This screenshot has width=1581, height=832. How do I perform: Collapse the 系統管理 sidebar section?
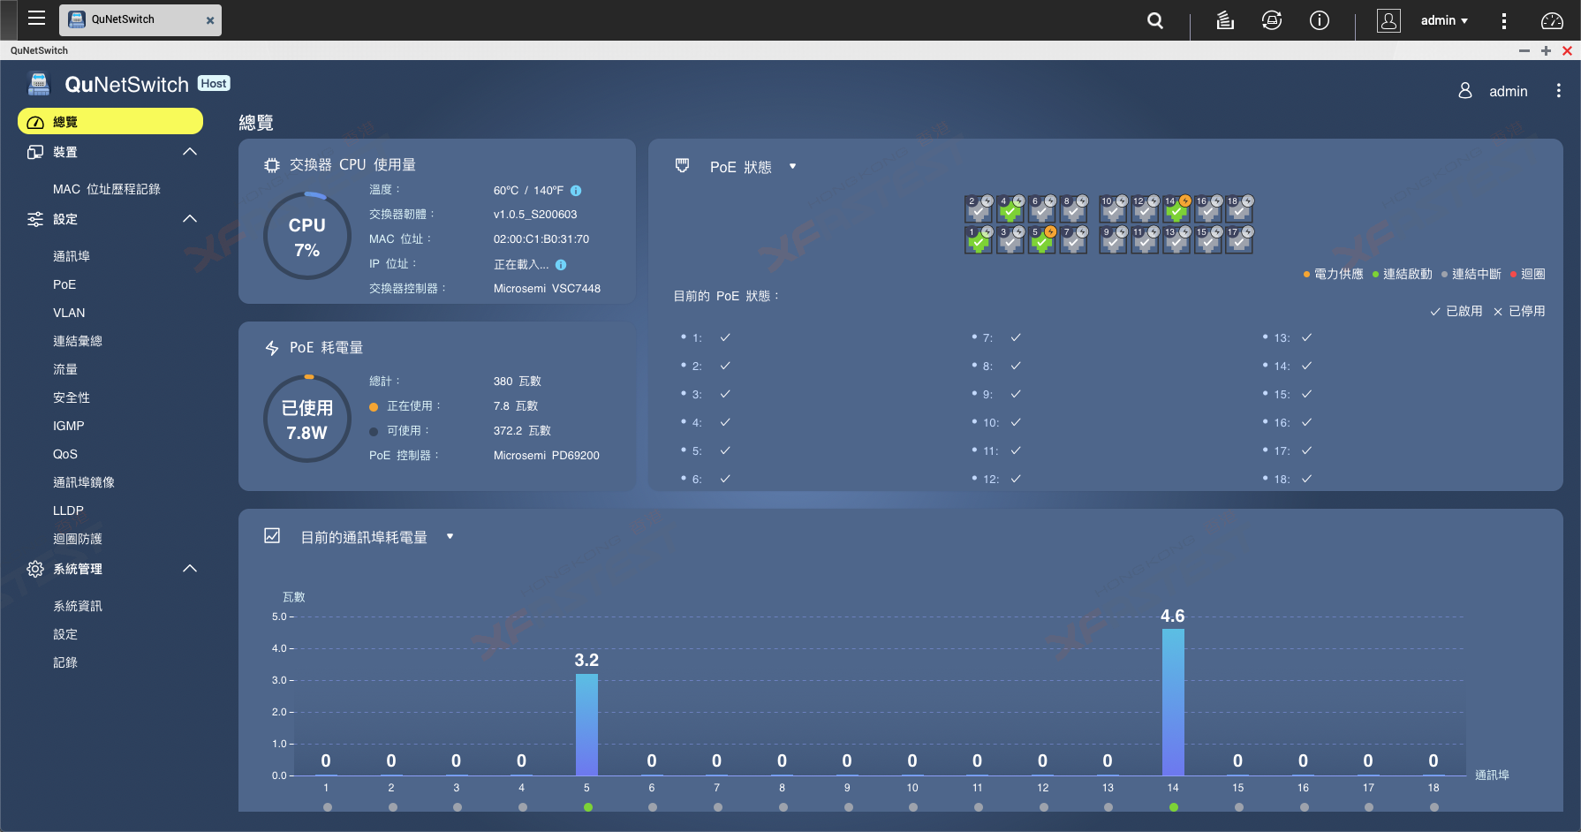(190, 569)
